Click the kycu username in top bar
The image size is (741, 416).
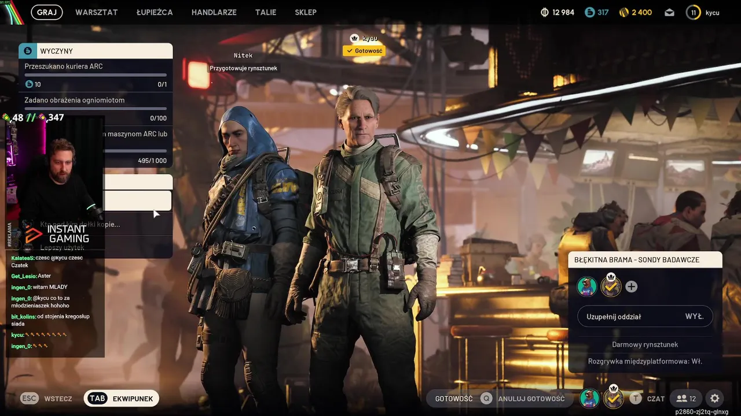[x=712, y=12]
